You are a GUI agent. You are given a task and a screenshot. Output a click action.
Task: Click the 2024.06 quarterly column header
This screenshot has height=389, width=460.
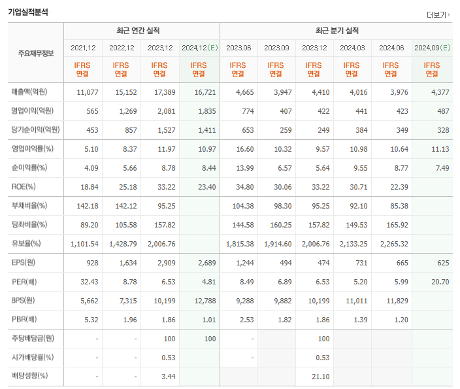[391, 48]
